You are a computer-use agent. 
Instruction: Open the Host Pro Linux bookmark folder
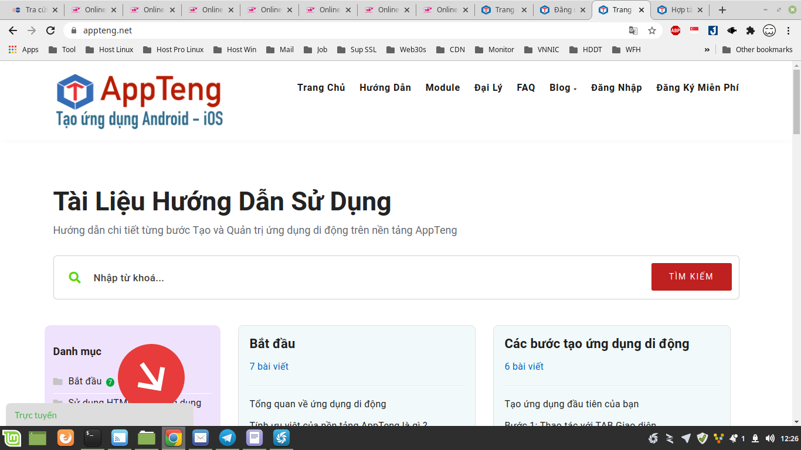[174, 50]
